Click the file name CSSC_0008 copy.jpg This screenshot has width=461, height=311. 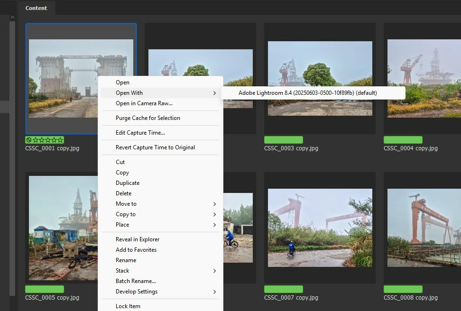(411, 298)
